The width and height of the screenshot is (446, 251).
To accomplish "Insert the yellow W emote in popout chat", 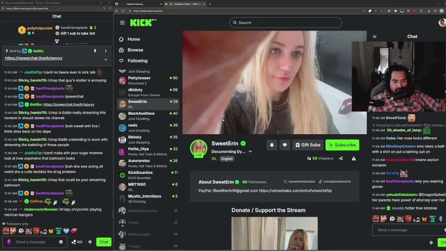I will click(x=51, y=231).
